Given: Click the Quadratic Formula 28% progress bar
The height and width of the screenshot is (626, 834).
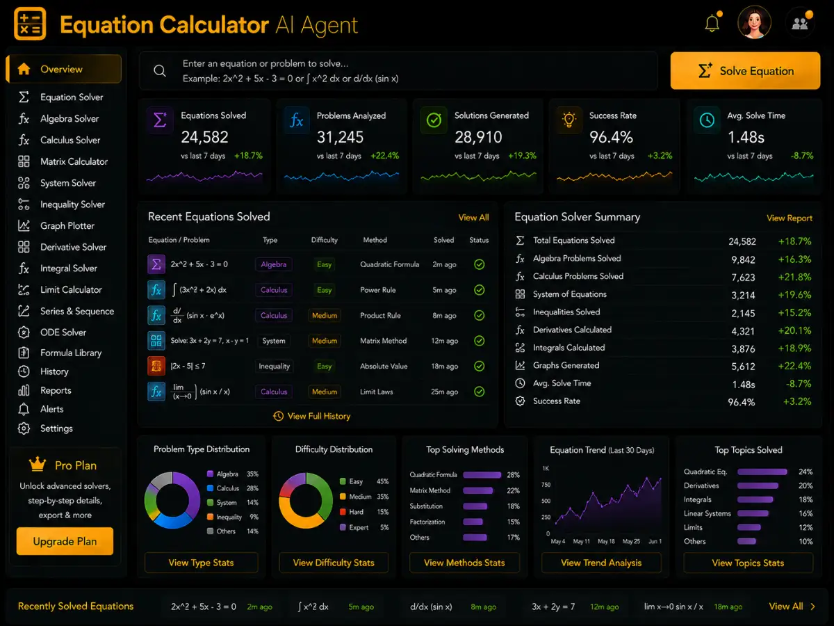Looking at the screenshot, I should pyautogui.click(x=482, y=475).
